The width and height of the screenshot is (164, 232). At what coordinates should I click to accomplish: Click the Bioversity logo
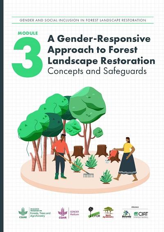[x=127, y=214]
